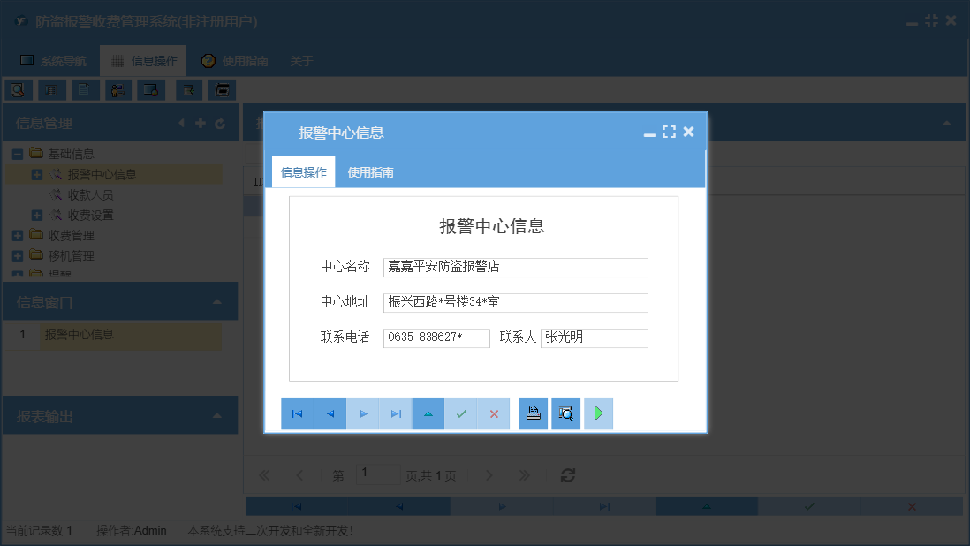
Task: Refresh the 信息管理 panel using its header icon
Action: point(219,124)
